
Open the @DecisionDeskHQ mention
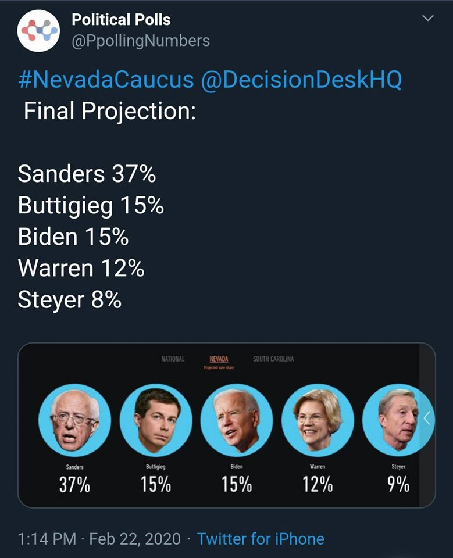point(301,80)
